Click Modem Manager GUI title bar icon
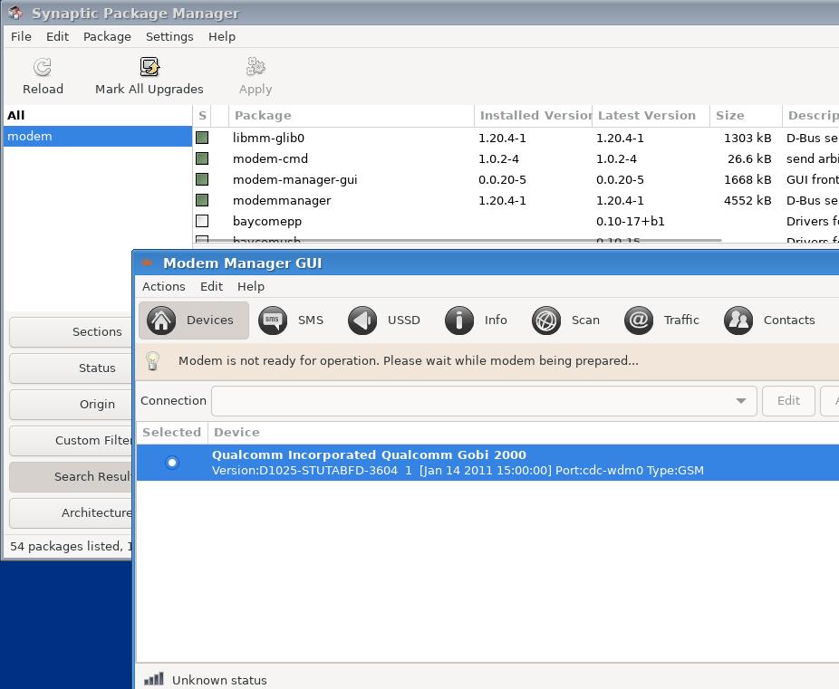The image size is (839, 689). pos(147,263)
